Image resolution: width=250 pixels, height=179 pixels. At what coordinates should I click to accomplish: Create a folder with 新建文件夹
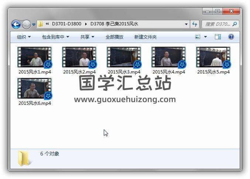pyautogui.click(x=145, y=37)
